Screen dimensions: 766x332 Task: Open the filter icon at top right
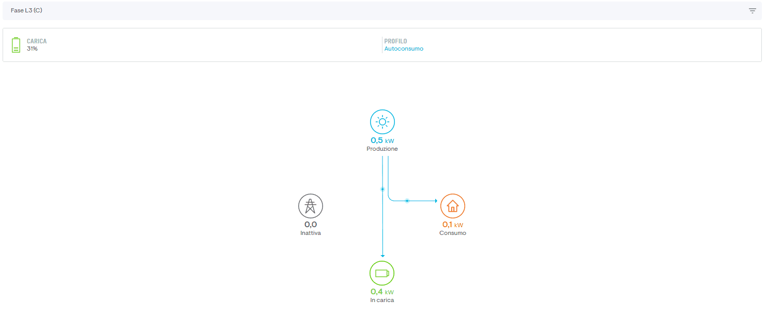coord(753,11)
